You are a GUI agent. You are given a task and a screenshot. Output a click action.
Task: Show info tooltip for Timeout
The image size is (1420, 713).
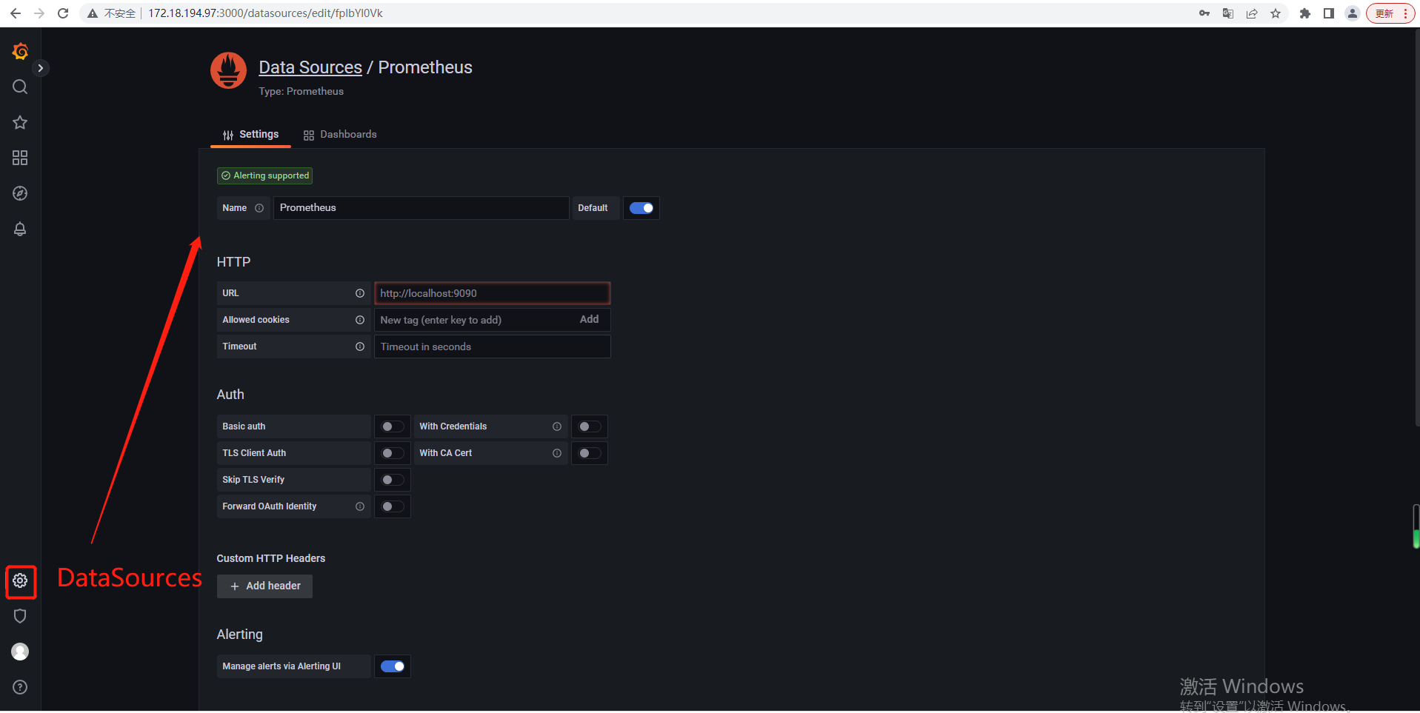pos(360,347)
